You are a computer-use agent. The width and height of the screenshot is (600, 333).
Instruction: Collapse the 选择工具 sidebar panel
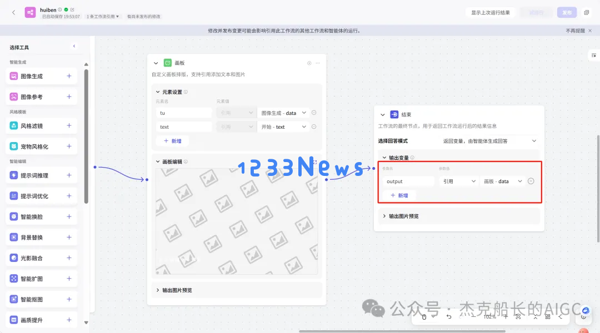coord(74,46)
